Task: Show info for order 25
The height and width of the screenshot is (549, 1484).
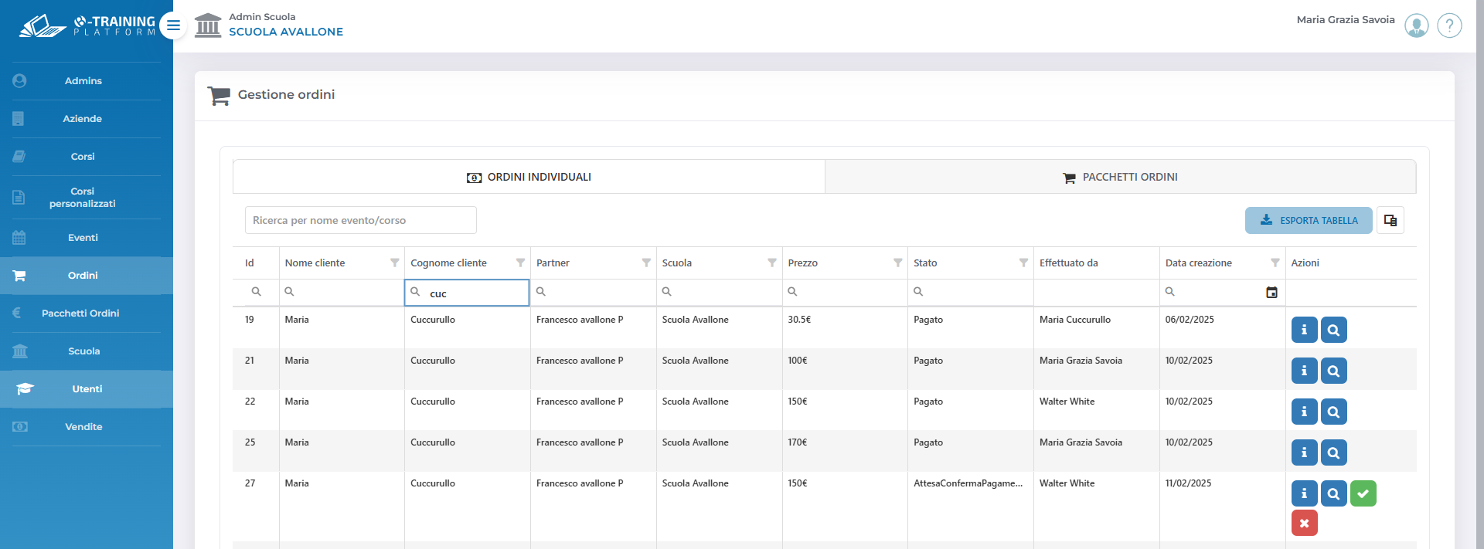Action: click(1304, 452)
